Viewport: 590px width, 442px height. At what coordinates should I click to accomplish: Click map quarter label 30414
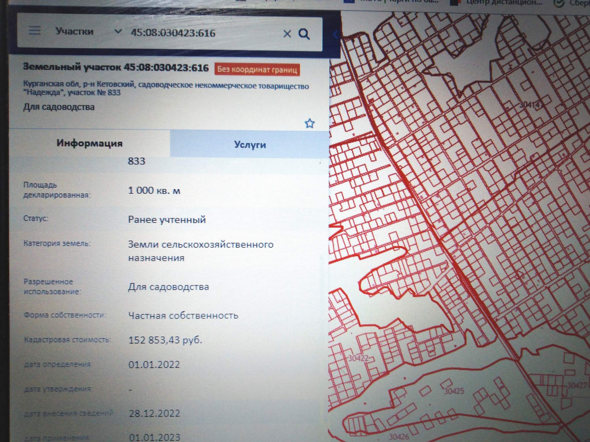(530, 104)
